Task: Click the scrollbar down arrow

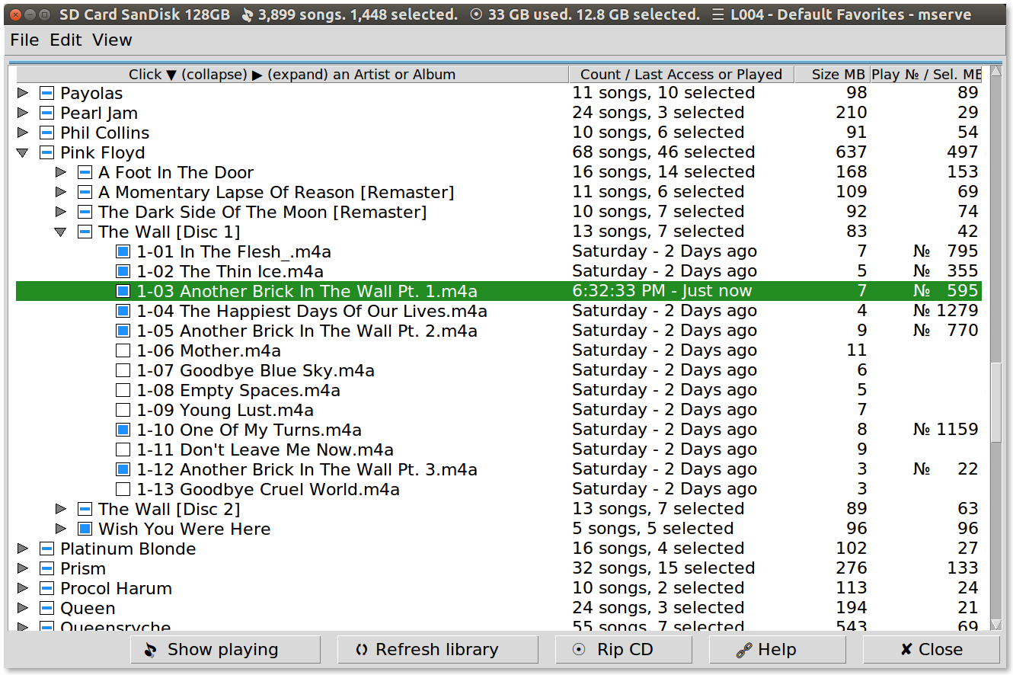Action: click(995, 625)
